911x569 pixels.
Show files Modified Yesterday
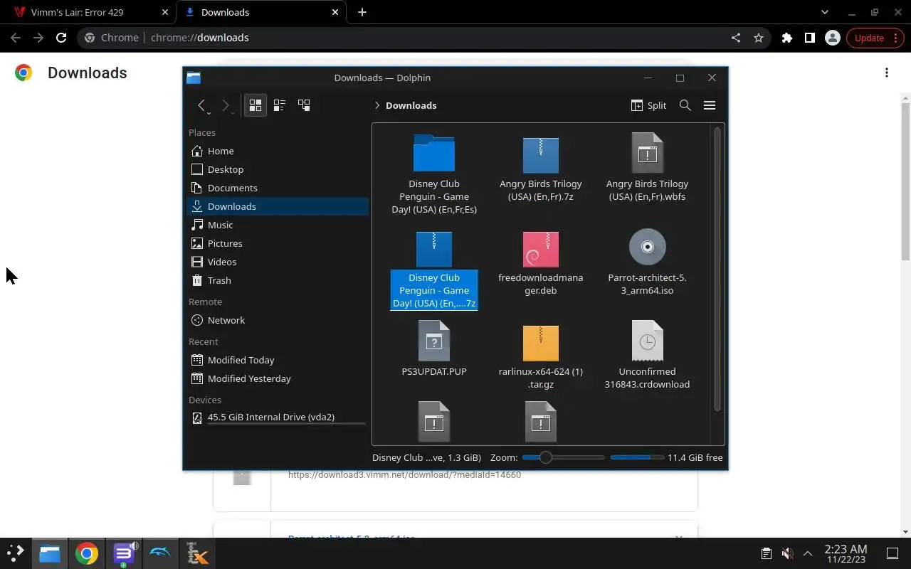click(x=278, y=378)
